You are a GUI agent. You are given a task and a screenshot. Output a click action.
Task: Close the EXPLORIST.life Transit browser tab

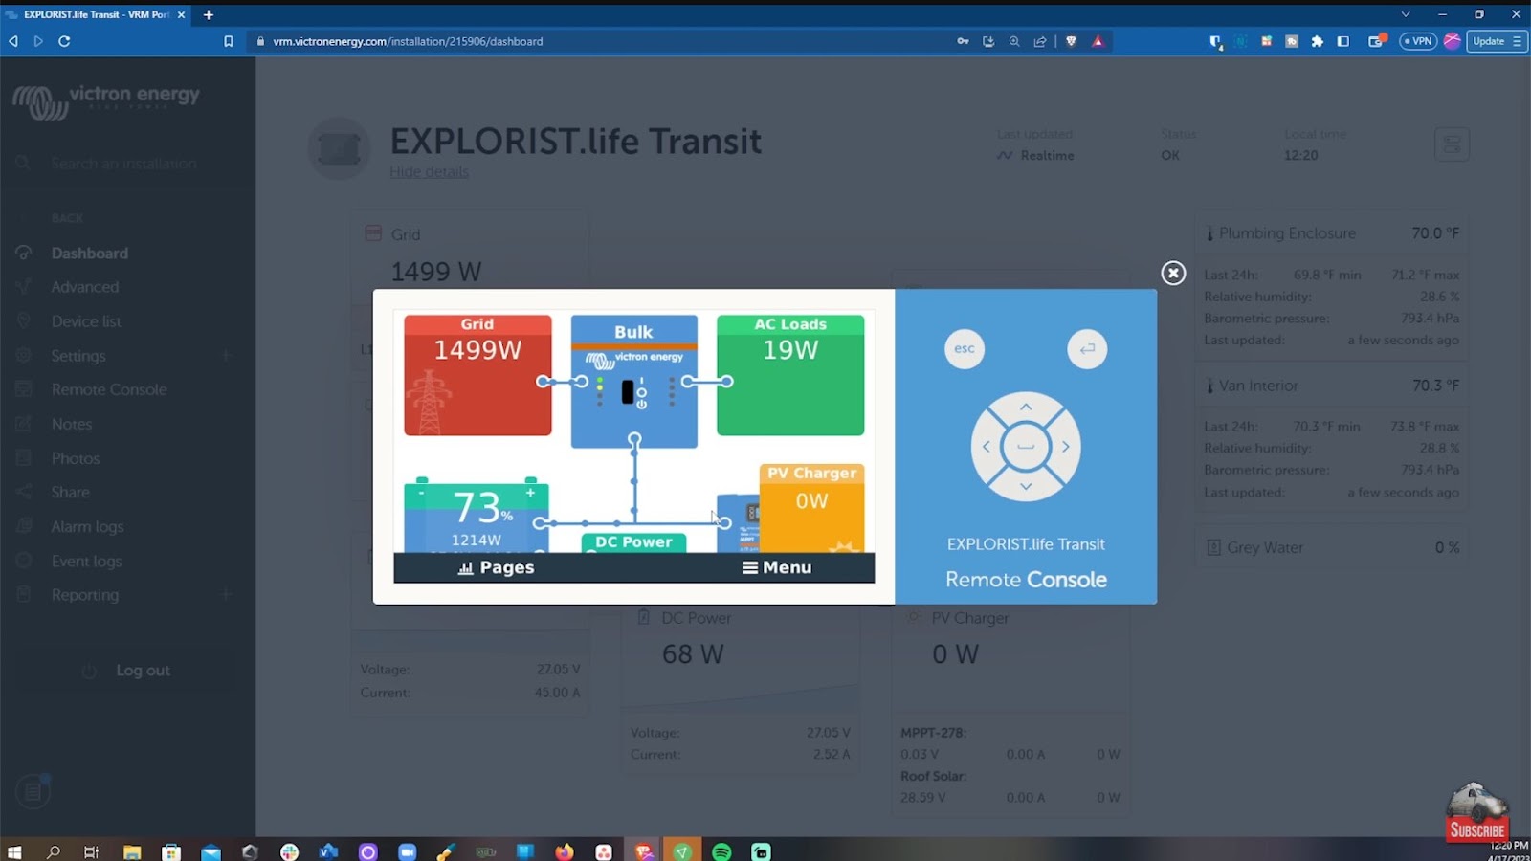(x=181, y=14)
